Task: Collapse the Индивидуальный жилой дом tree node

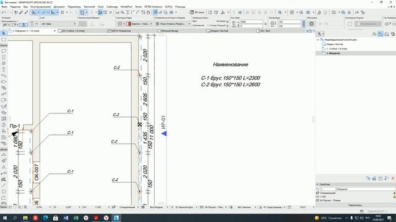Action: (318, 39)
